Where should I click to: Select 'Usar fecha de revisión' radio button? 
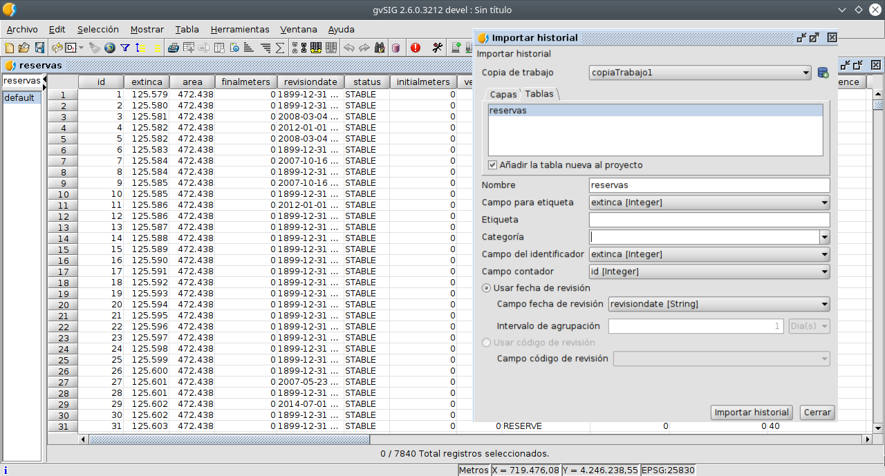487,288
